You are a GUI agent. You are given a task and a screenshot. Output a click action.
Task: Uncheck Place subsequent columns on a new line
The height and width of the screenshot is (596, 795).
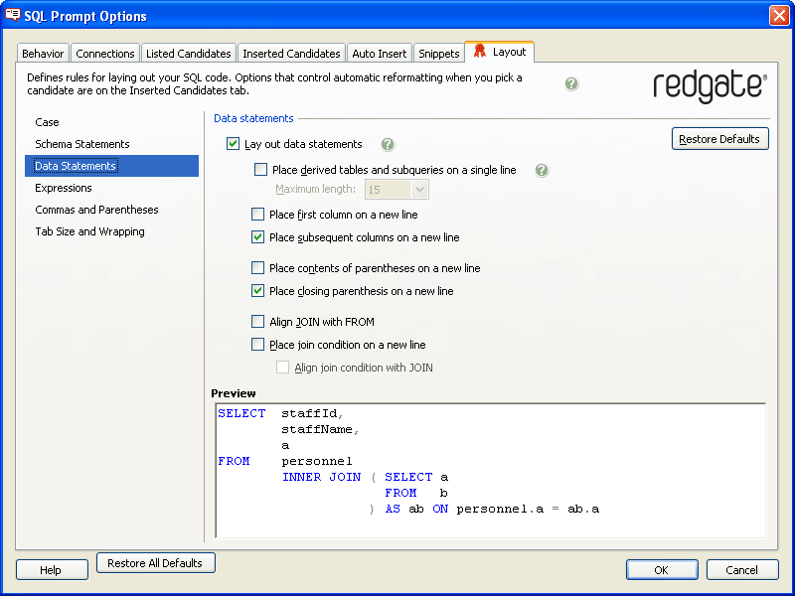pos(258,237)
